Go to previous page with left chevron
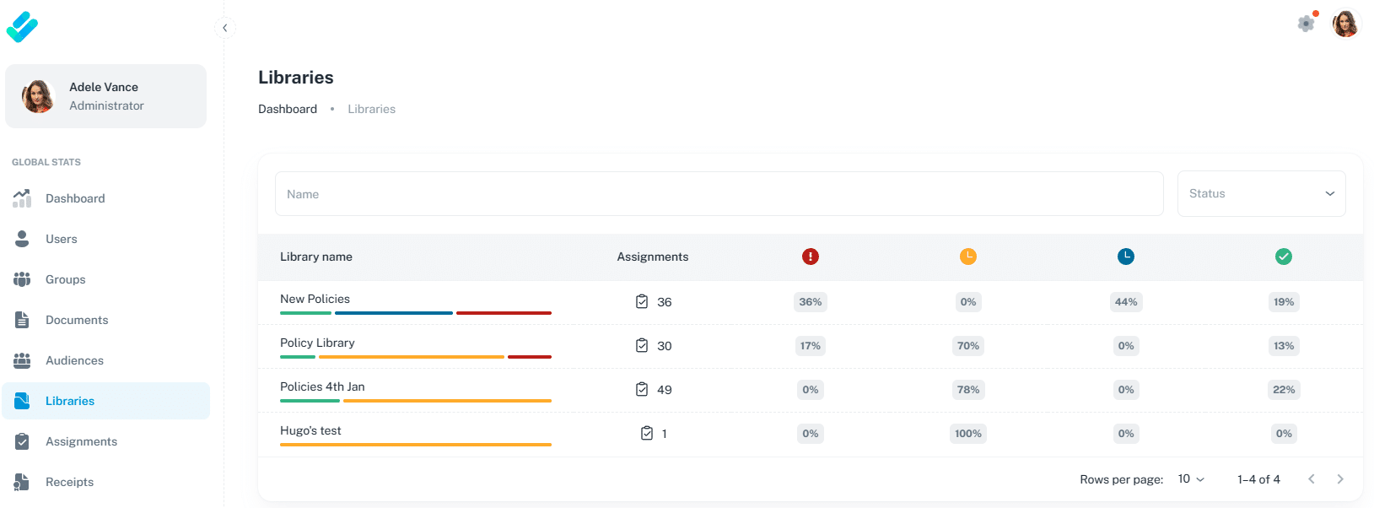The height and width of the screenshot is (508, 1374). click(1312, 479)
